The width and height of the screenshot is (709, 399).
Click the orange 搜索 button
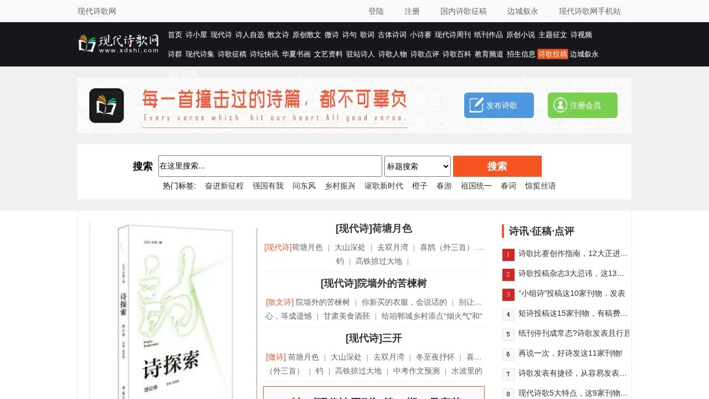pyautogui.click(x=497, y=166)
